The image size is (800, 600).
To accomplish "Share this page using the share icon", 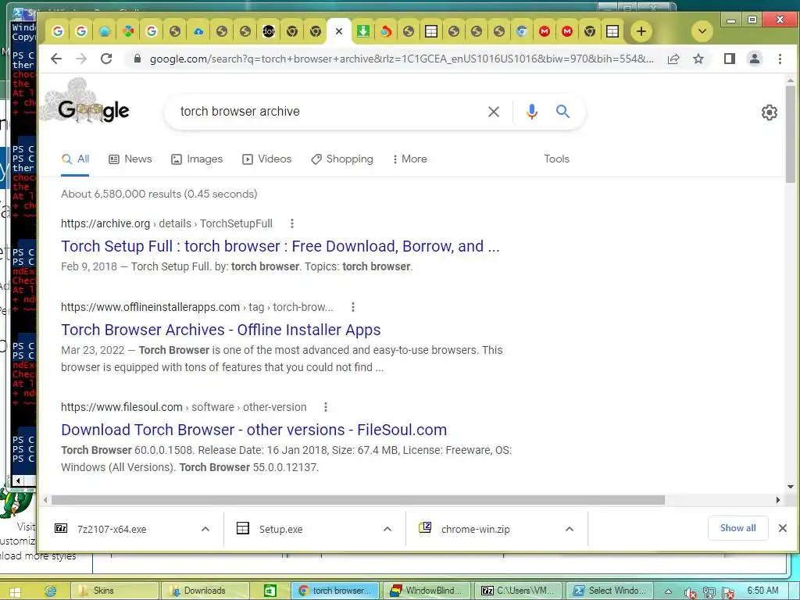I will click(673, 59).
